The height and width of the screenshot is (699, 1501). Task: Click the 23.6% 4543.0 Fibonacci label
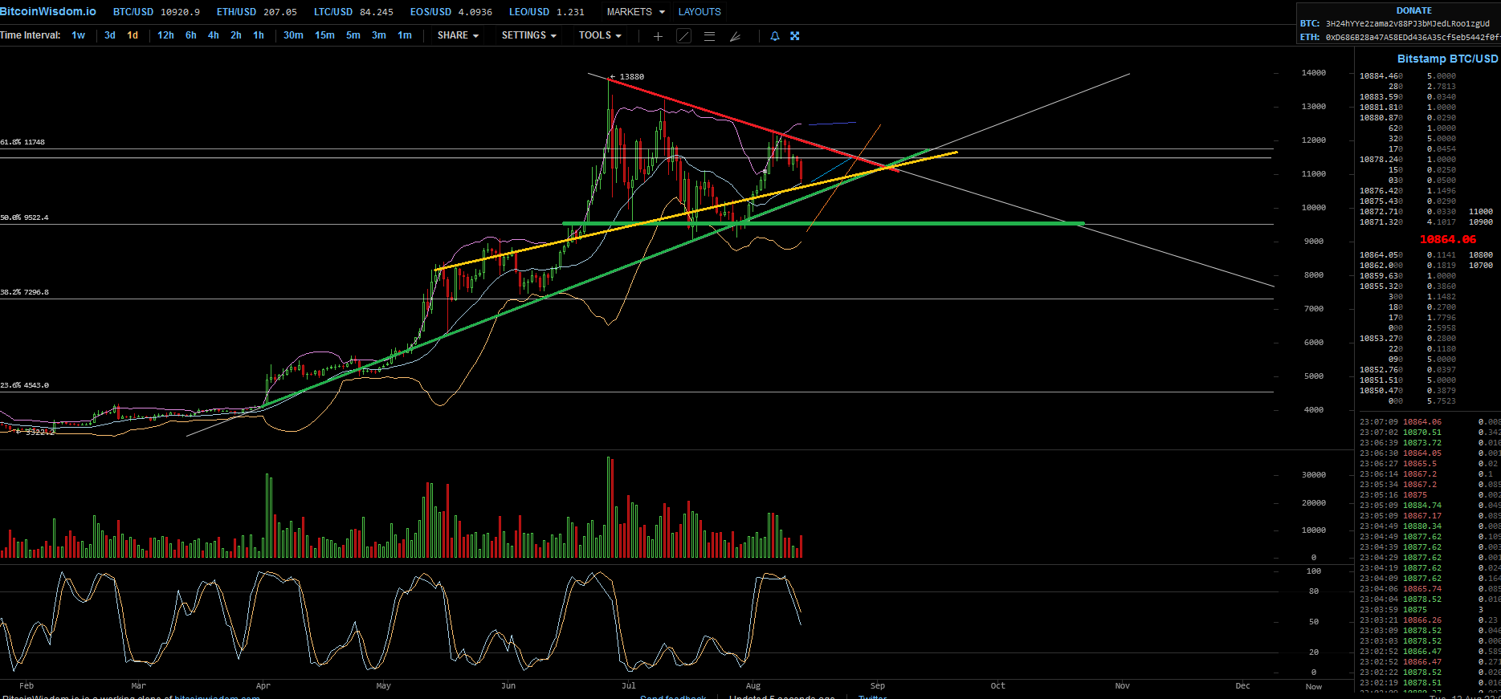click(24, 385)
